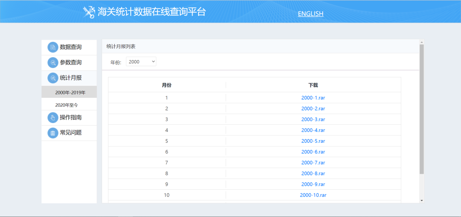Click month cell 10 in the table

click(167, 195)
